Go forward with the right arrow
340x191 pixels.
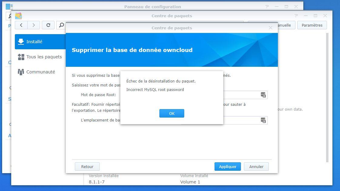point(34,25)
